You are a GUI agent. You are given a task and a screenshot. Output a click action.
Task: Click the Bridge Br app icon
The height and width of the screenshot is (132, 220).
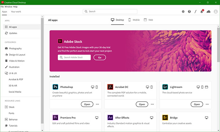tap(165, 118)
